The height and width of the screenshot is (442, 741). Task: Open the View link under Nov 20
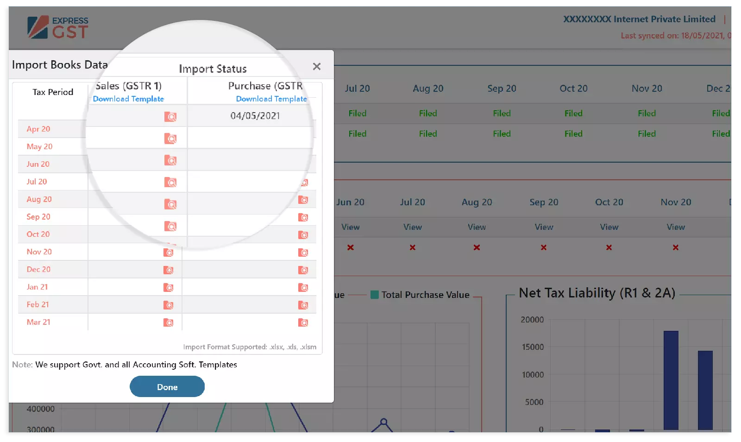676,227
